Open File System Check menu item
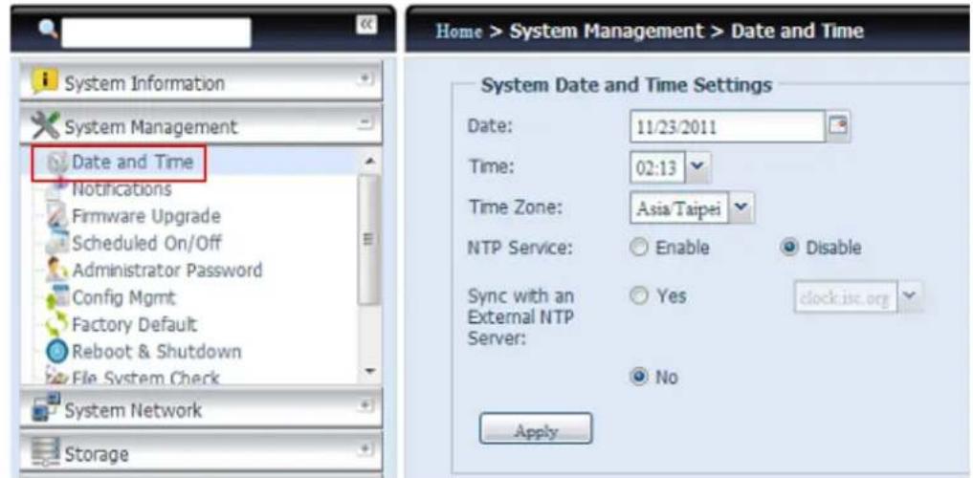The image size is (973, 478). 145,377
